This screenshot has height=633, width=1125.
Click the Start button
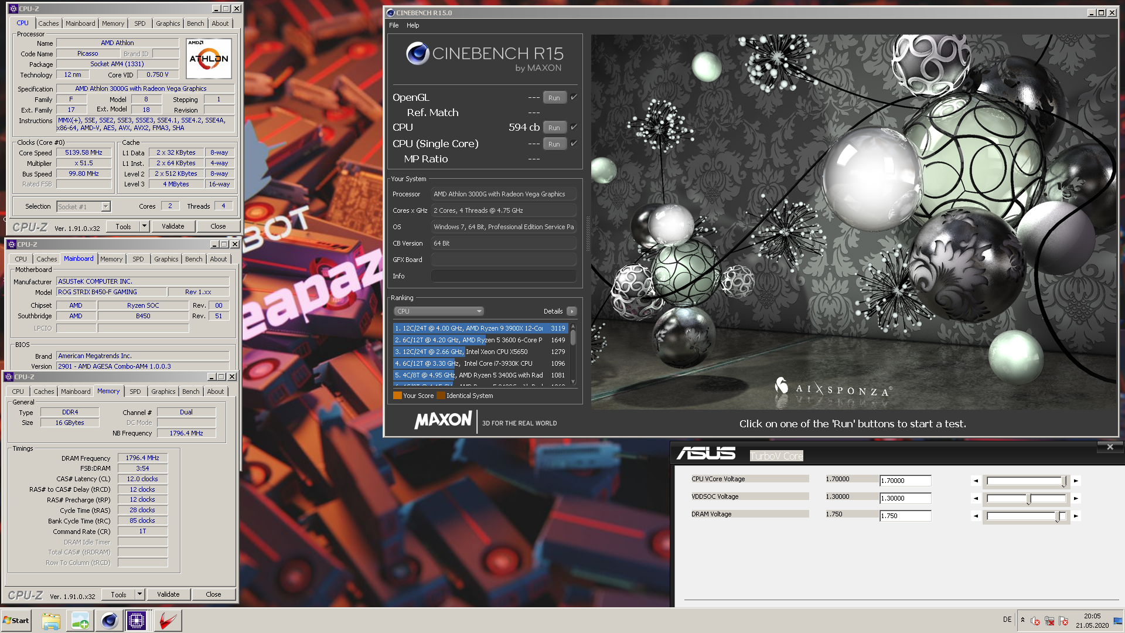coord(16,621)
